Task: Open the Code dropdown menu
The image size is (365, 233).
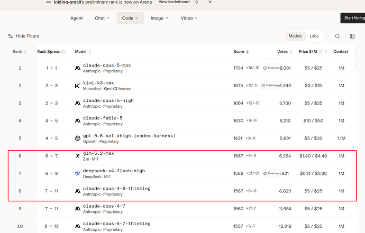Action: (130, 18)
